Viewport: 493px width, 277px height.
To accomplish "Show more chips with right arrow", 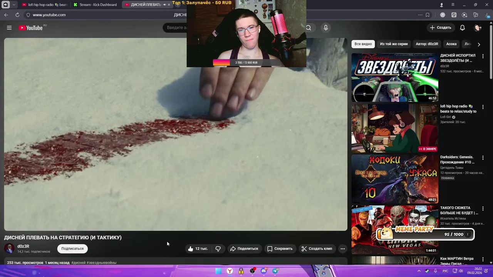I will (x=479, y=44).
